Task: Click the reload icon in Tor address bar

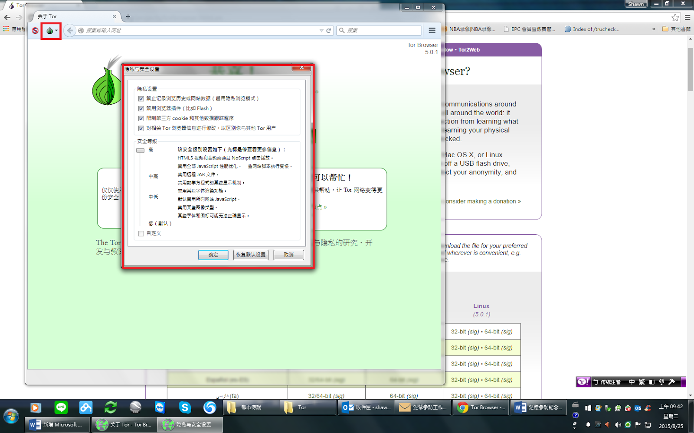Action: point(329,30)
